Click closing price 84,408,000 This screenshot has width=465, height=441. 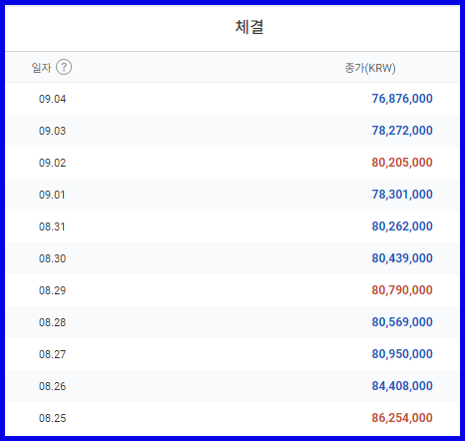(402, 386)
